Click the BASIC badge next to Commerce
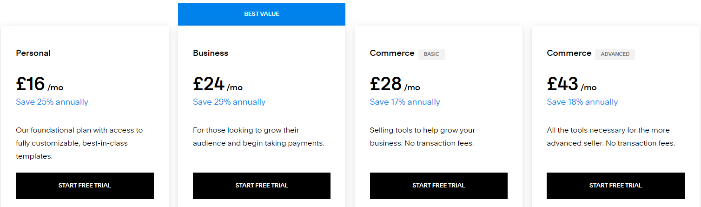The height and width of the screenshot is (207, 701). pos(431,54)
